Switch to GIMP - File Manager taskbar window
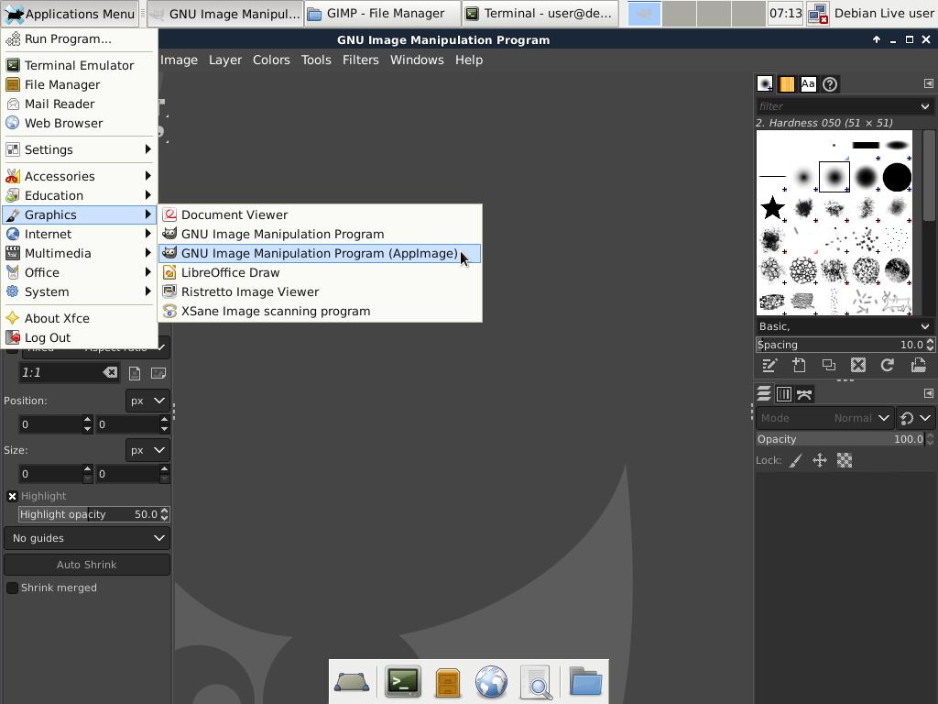This screenshot has width=938, height=704. [383, 13]
